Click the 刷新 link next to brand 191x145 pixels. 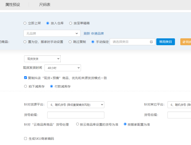click(x=87, y=33)
